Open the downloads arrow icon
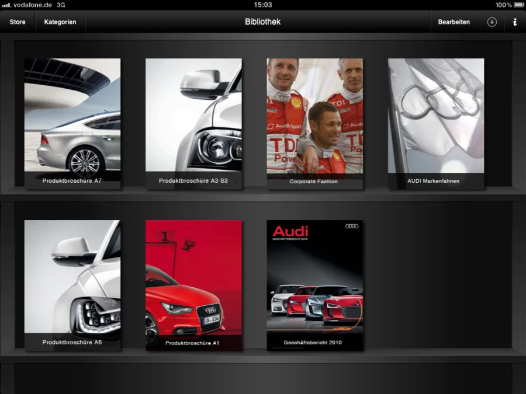 pos(492,22)
